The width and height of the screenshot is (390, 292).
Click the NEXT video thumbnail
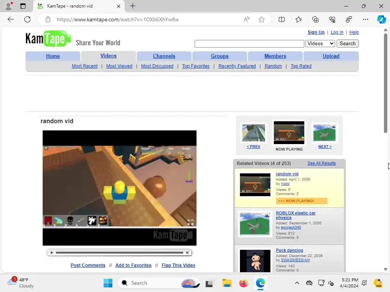(x=324, y=133)
